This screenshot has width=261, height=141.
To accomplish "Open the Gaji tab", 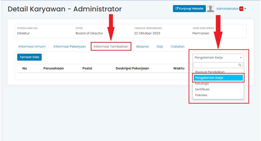I will coord(160,47).
